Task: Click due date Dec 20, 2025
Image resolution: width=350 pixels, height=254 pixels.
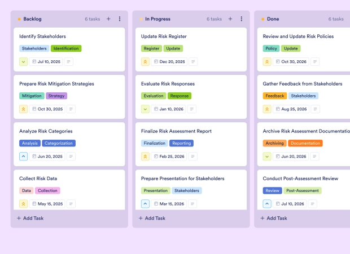Action: coord(169,62)
